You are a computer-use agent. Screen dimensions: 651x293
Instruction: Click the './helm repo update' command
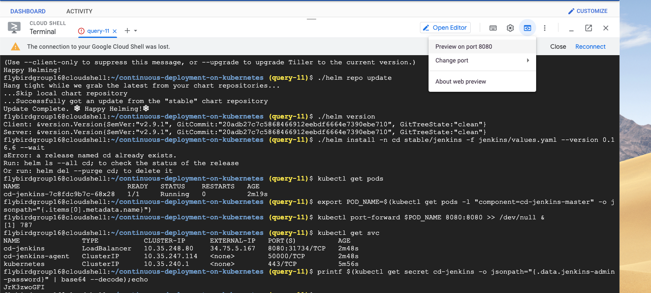click(x=354, y=78)
